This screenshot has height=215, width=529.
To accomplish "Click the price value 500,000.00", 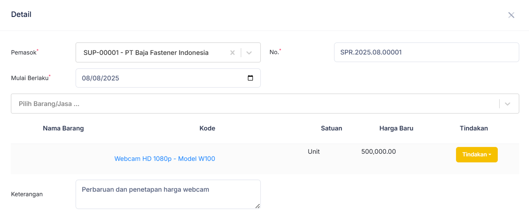I will coord(379,151).
